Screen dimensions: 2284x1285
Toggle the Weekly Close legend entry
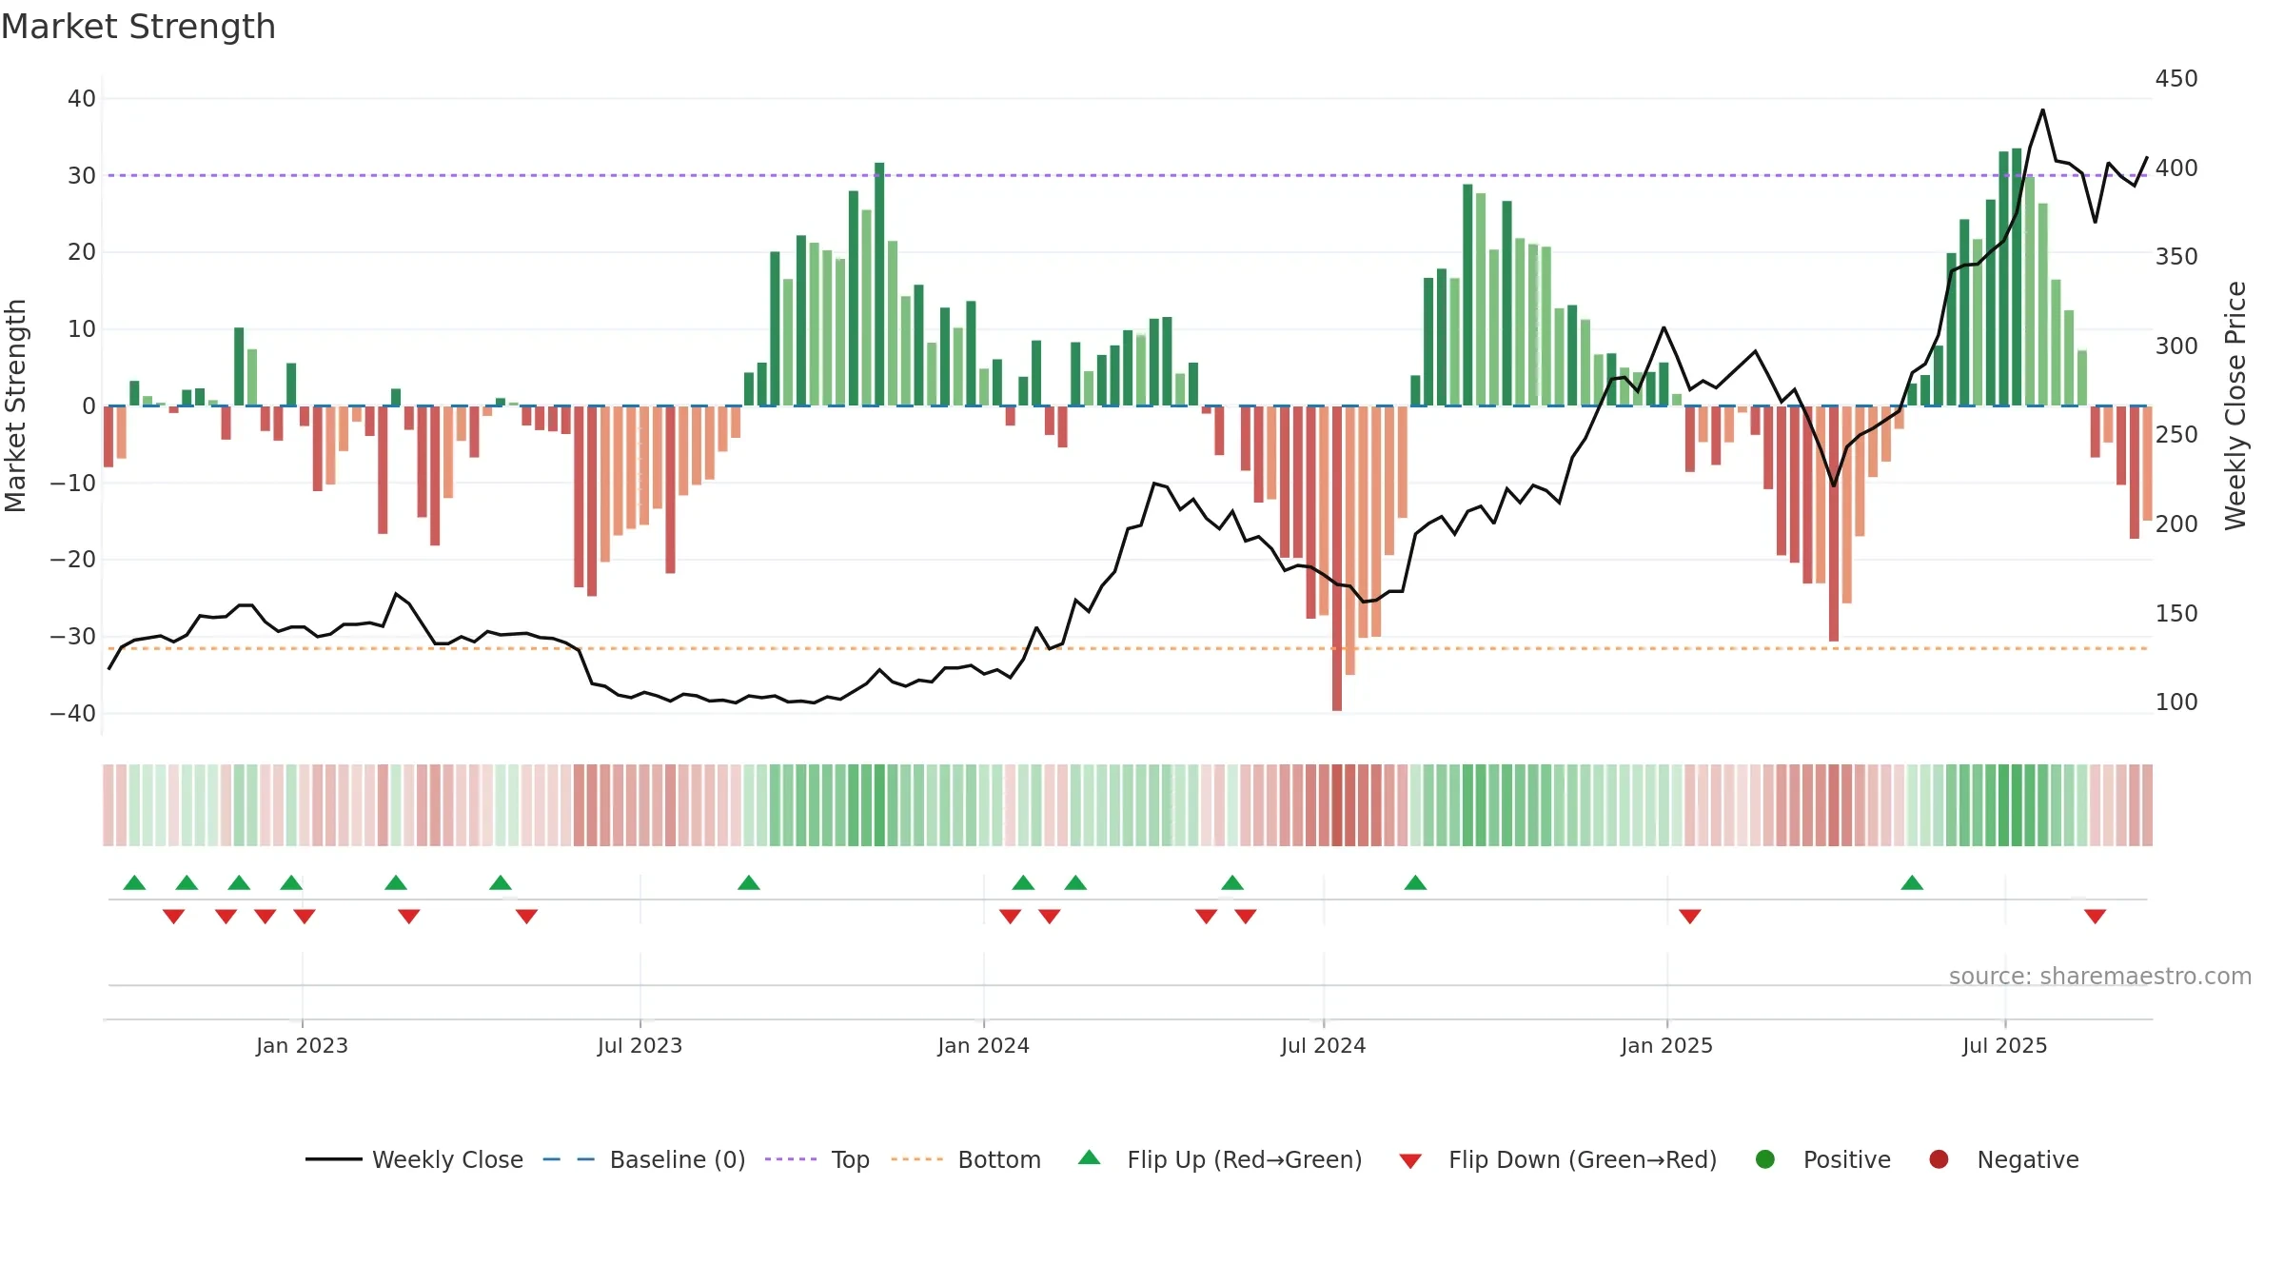(x=414, y=1159)
